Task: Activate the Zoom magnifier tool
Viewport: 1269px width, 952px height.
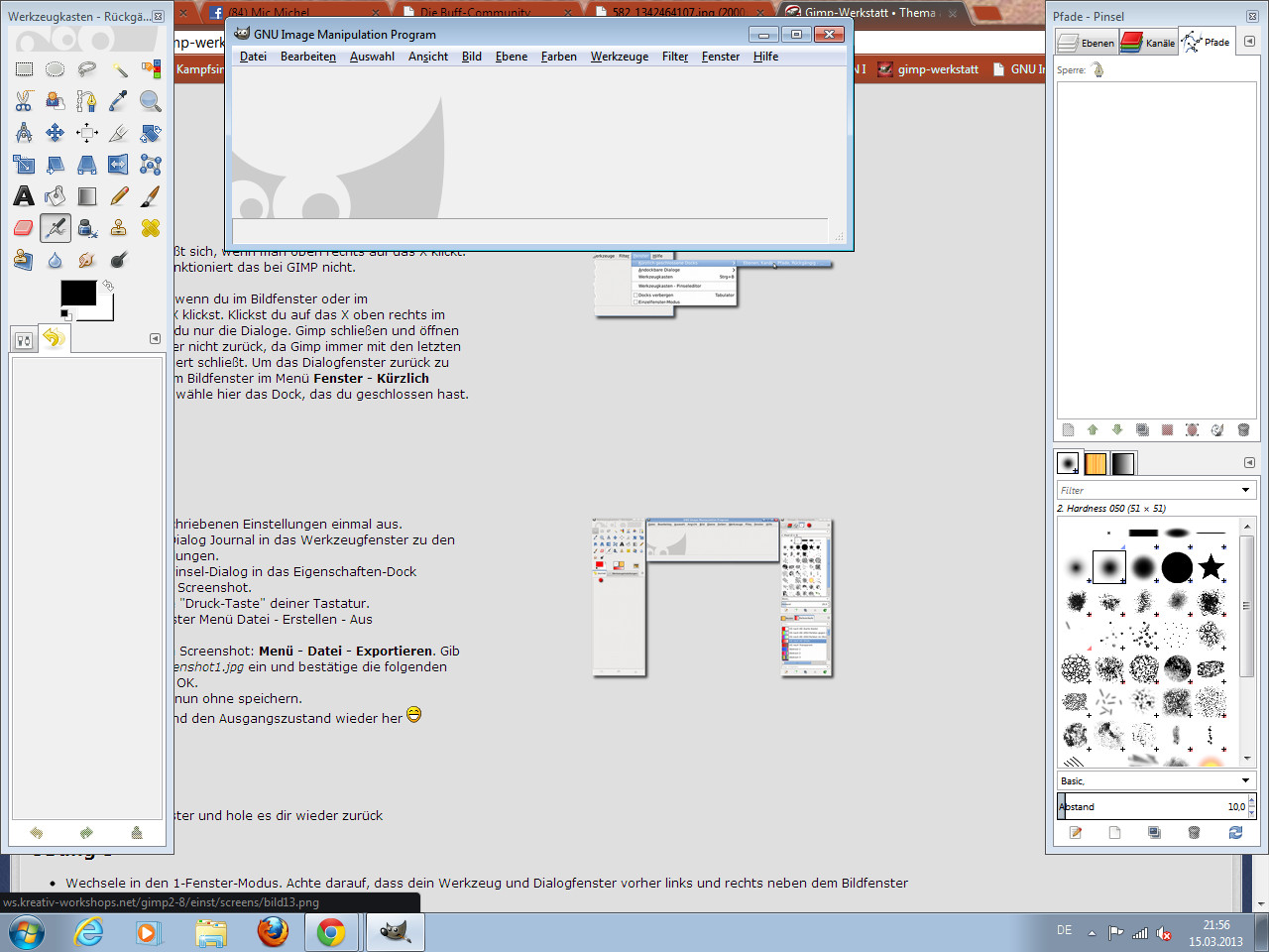Action: click(x=151, y=101)
